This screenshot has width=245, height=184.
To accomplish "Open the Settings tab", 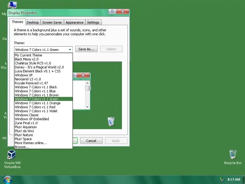I will click(x=93, y=22).
